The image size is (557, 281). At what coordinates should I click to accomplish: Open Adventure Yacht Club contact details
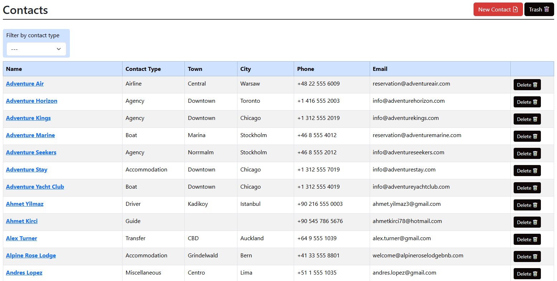click(35, 187)
